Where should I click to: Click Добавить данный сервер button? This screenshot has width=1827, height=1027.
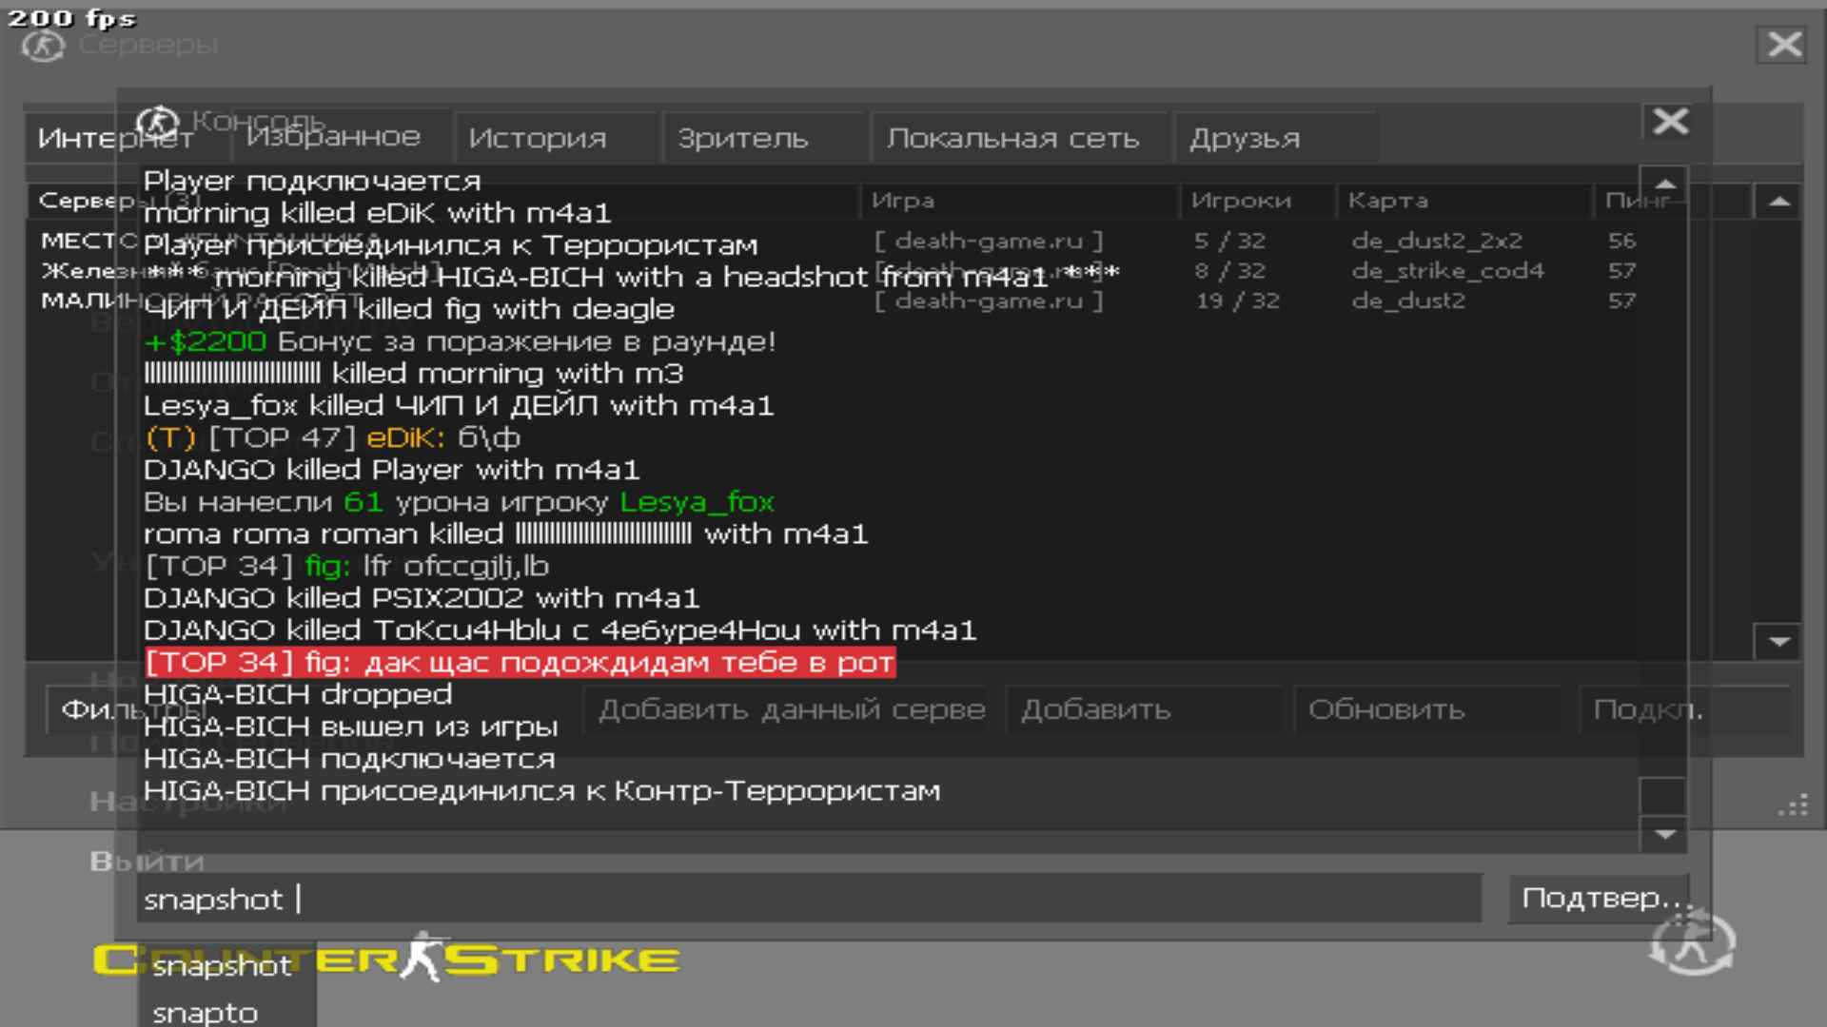pyautogui.click(x=792, y=710)
